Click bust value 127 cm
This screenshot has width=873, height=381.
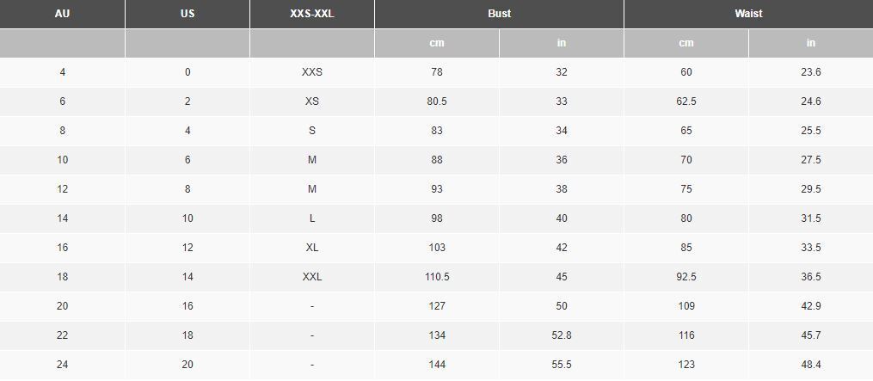[x=437, y=306]
